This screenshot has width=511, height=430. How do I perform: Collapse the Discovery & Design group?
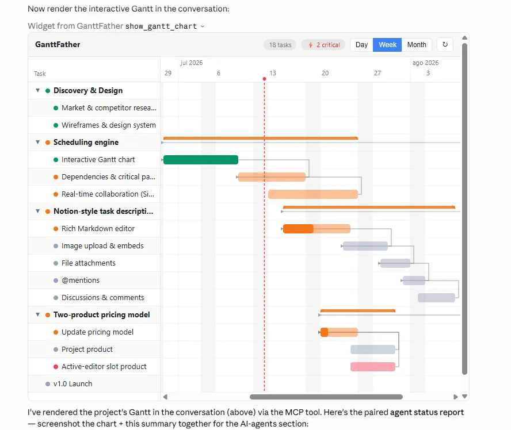click(38, 90)
